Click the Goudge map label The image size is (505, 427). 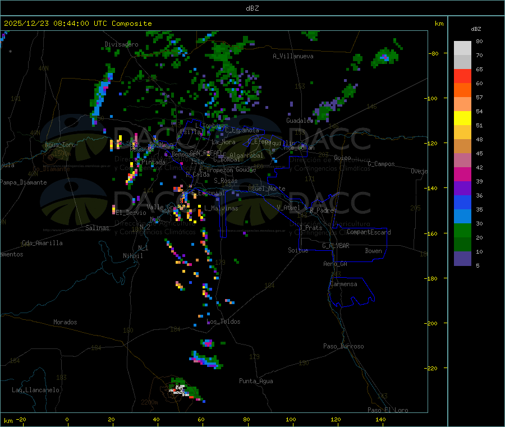coord(246,169)
